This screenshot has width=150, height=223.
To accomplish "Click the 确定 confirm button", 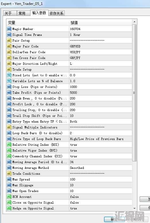I will [114, 219].
